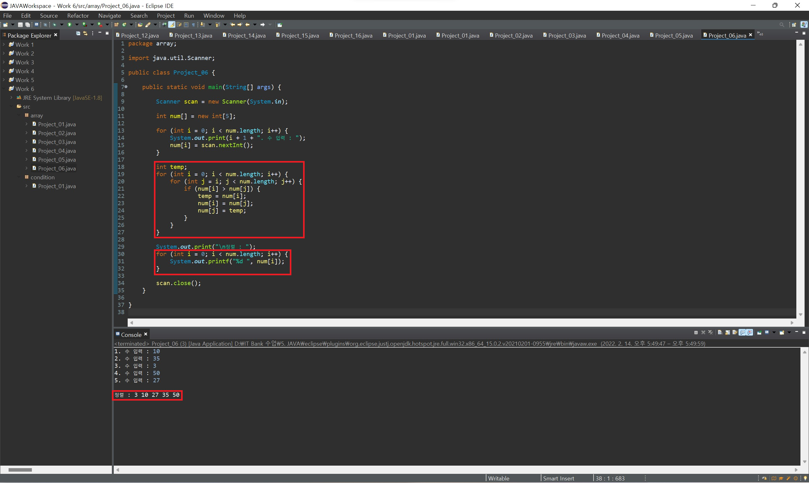
Task: Click the Open Type icon in toolbar
Action: click(x=140, y=25)
